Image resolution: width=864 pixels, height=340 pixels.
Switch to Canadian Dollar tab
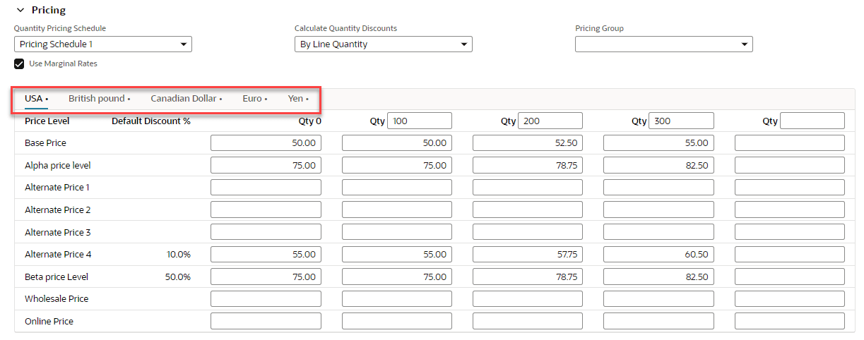(x=186, y=99)
